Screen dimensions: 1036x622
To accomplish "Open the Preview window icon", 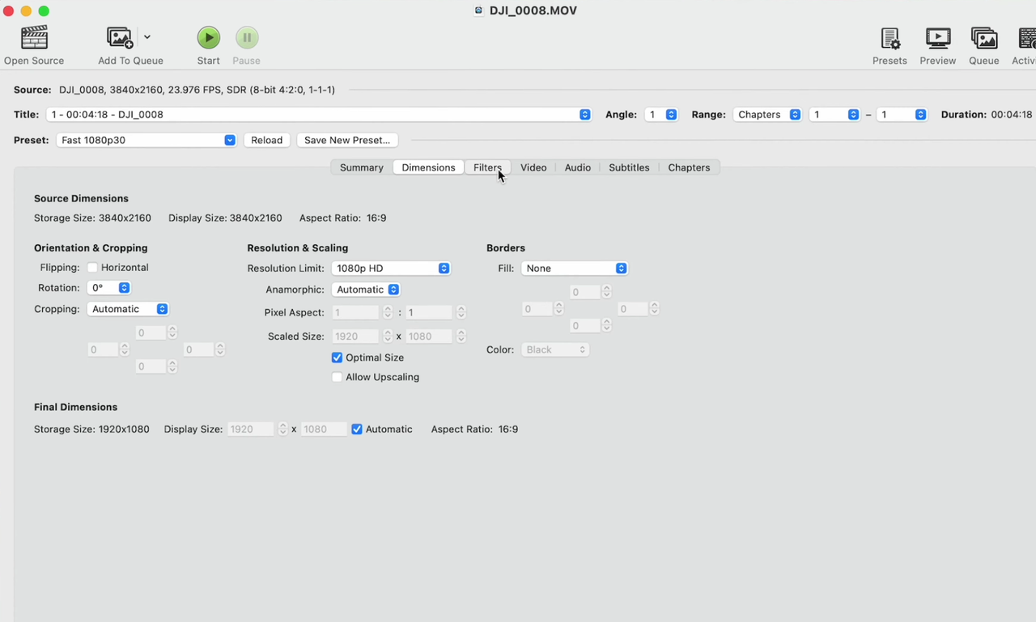I will tap(937, 38).
